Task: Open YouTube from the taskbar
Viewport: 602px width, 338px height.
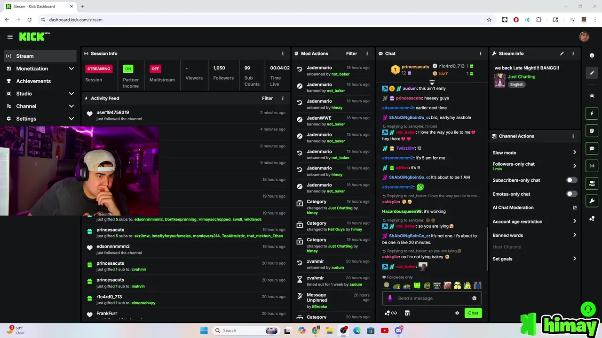Action: coord(384,330)
